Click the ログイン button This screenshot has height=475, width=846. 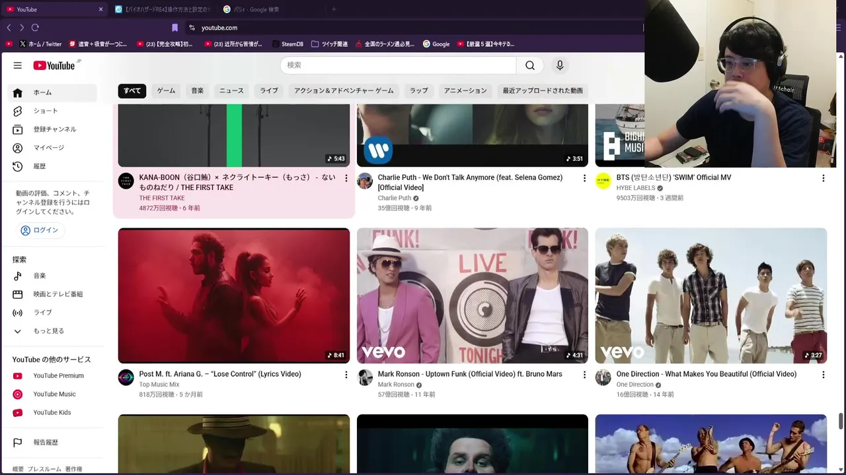[x=40, y=230]
